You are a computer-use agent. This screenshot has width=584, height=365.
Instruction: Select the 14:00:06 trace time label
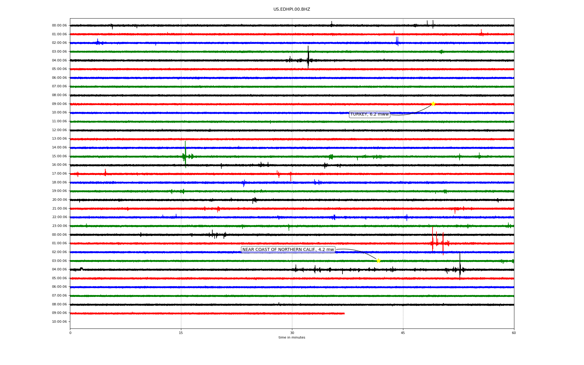[59, 148]
